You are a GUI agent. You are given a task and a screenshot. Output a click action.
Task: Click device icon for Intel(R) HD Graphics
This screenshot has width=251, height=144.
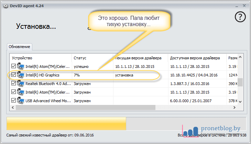[21, 75]
